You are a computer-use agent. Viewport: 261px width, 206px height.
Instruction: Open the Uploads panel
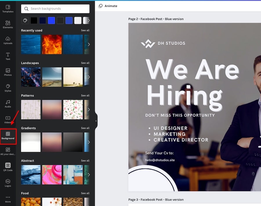pyautogui.click(x=8, y=40)
